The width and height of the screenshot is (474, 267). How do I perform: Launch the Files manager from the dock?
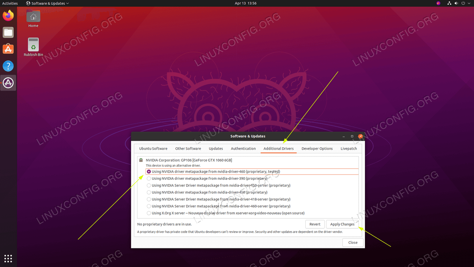[x=8, y=32]
